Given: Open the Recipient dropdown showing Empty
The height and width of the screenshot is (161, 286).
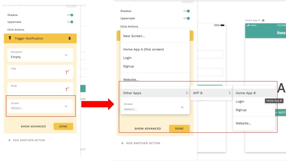Looking at the screenshot, I should (40, 55).
